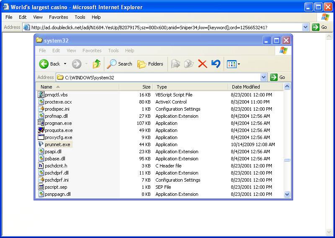Click the Move To toolbar icon
This screenshot has width=335, height=238.
tap(175, 64)
